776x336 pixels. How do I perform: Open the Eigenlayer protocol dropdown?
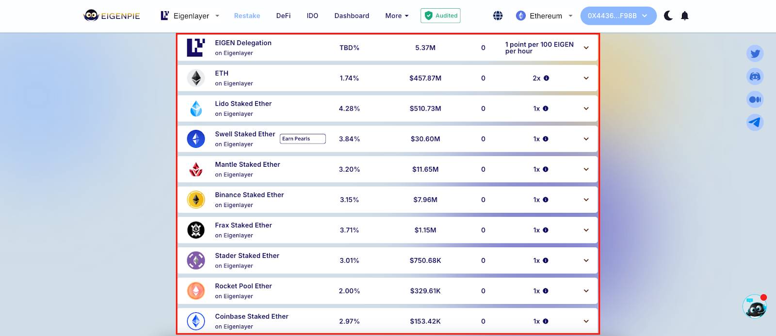tap(190, 16)
